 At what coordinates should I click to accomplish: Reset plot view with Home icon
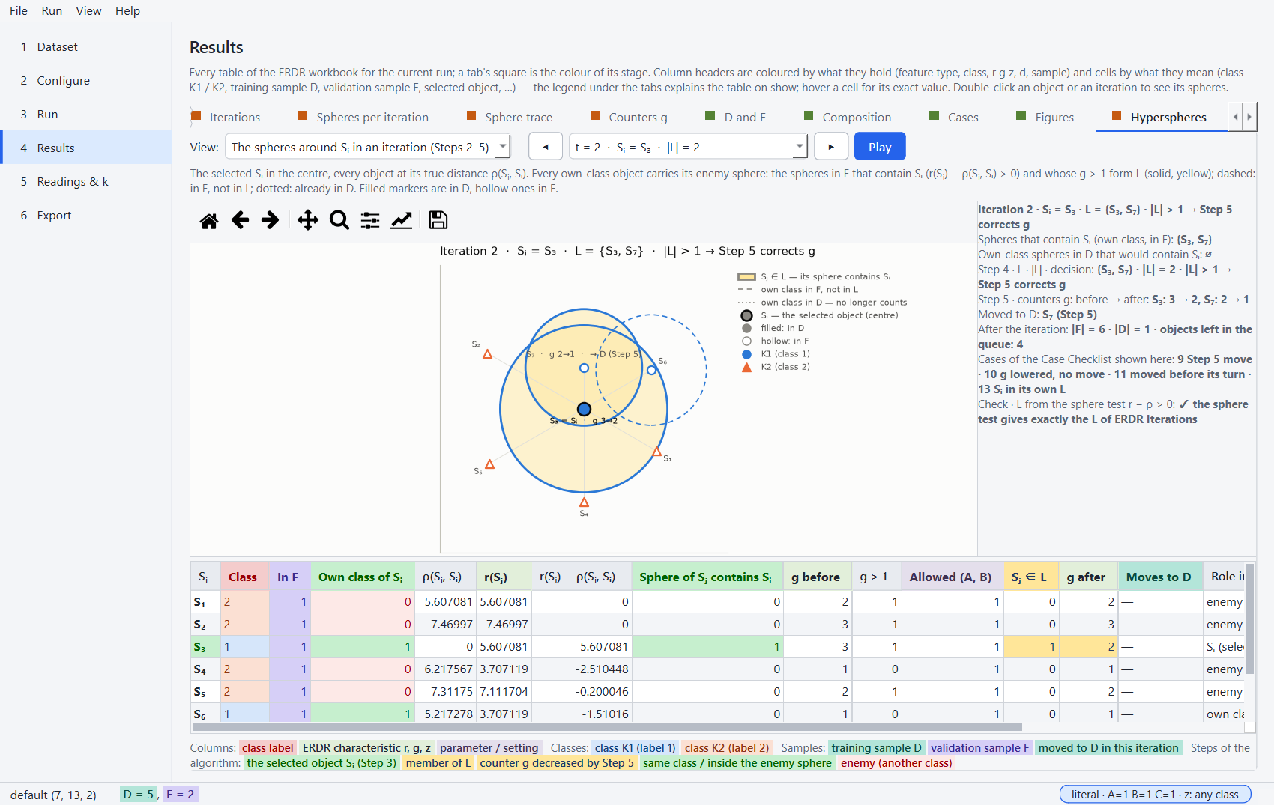(209, 220)
